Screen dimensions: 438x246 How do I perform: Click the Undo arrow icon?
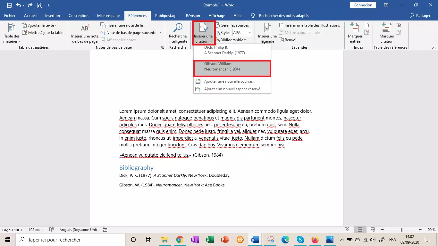click(x=18, y=5)
